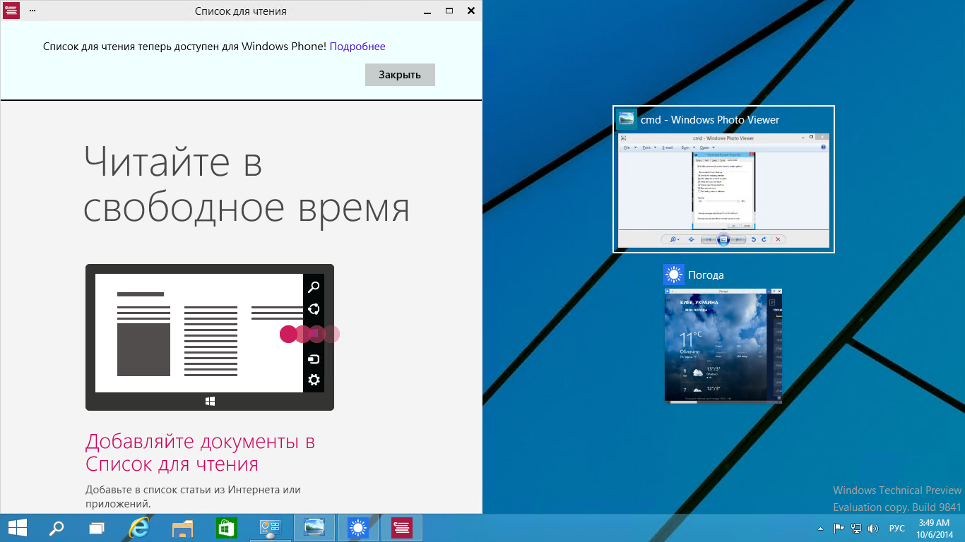This screenshot has width=965, height=542.
Task: Click the network icon in the system tray
Action: (856, 528)
